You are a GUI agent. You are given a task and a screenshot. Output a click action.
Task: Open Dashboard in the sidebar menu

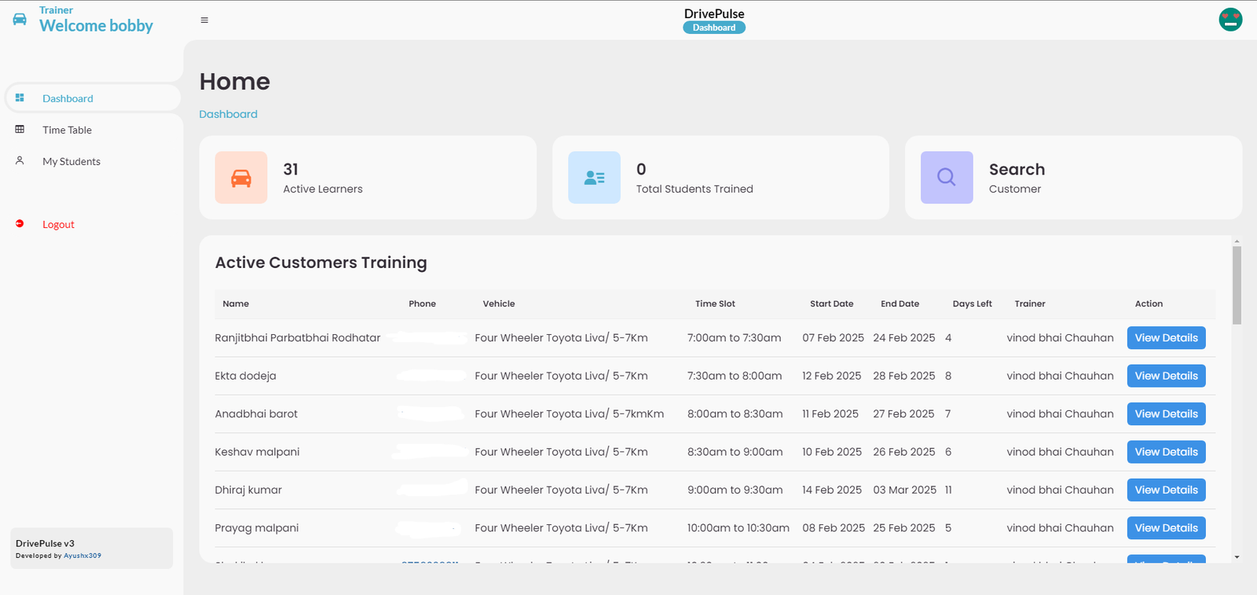[68, 98]
